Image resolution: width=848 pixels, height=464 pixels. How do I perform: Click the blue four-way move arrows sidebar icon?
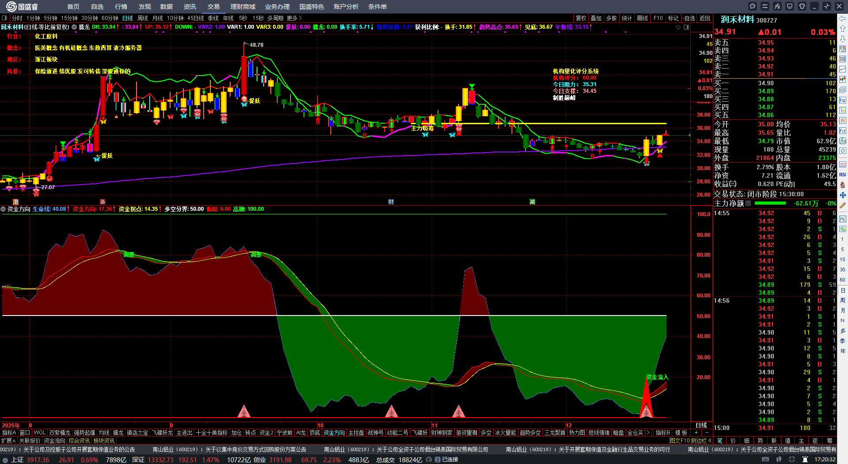point(843,195)
